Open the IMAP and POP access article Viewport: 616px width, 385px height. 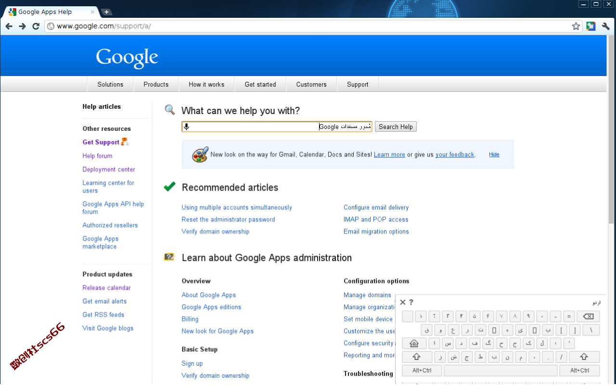[376, 219]
